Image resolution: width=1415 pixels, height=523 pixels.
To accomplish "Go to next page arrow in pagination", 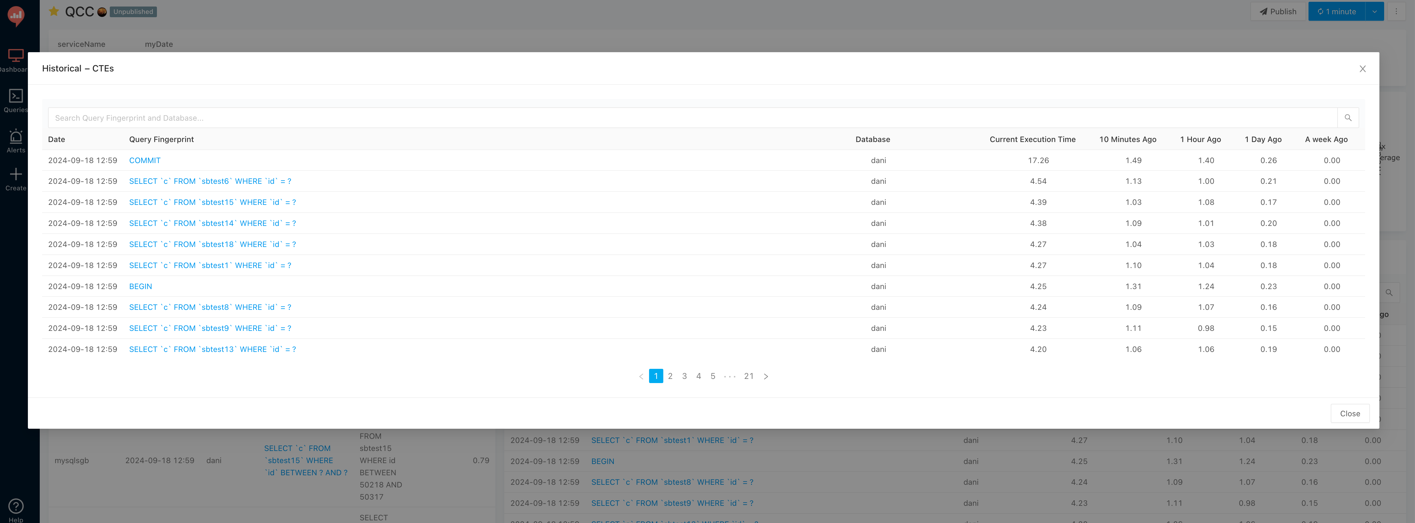I will pos(766,376).
